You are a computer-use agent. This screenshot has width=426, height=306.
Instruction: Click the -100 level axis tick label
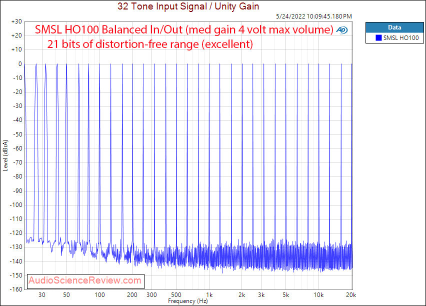(16, 205)
